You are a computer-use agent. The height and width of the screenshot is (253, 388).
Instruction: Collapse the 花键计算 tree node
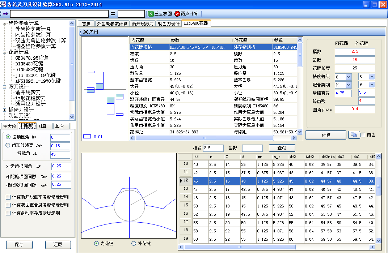(x=4, y=52)
